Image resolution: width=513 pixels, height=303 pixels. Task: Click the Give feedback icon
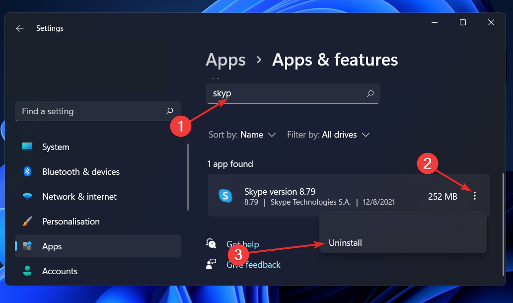coord(211,264)
